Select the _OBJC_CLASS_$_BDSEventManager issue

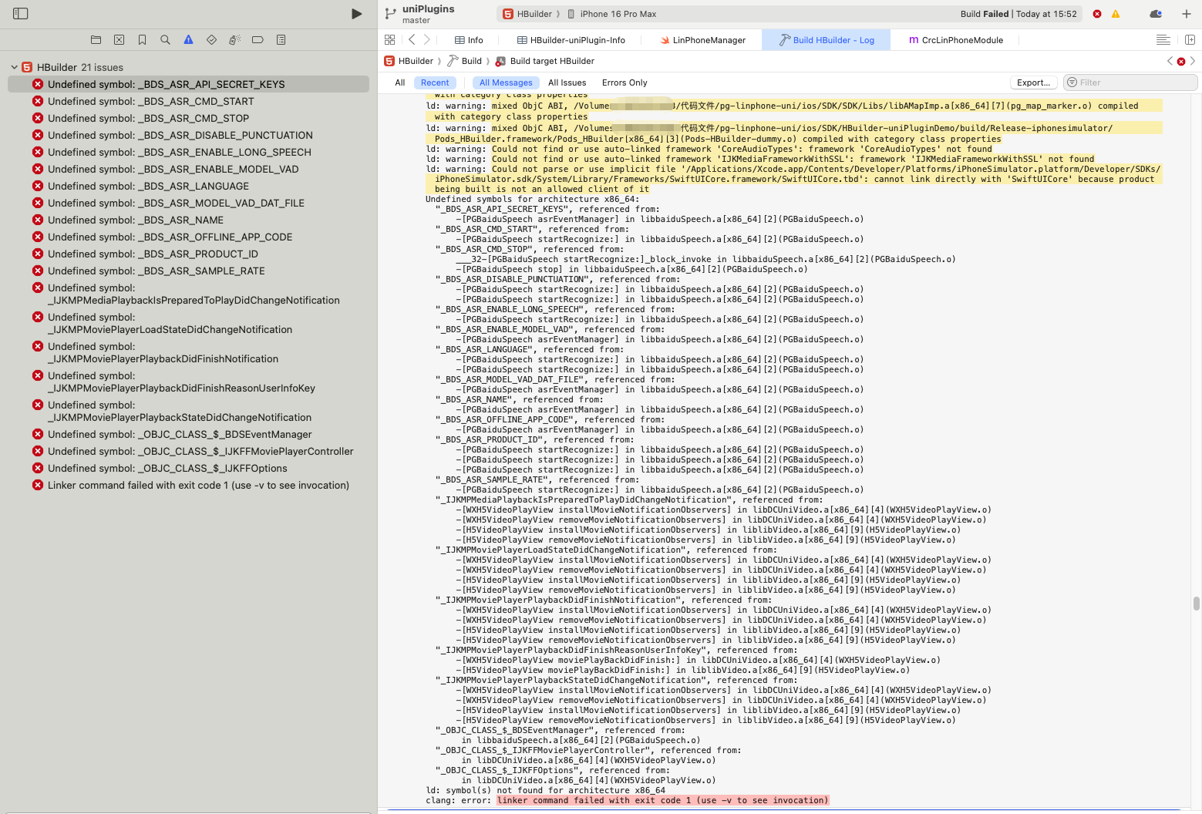188,434
